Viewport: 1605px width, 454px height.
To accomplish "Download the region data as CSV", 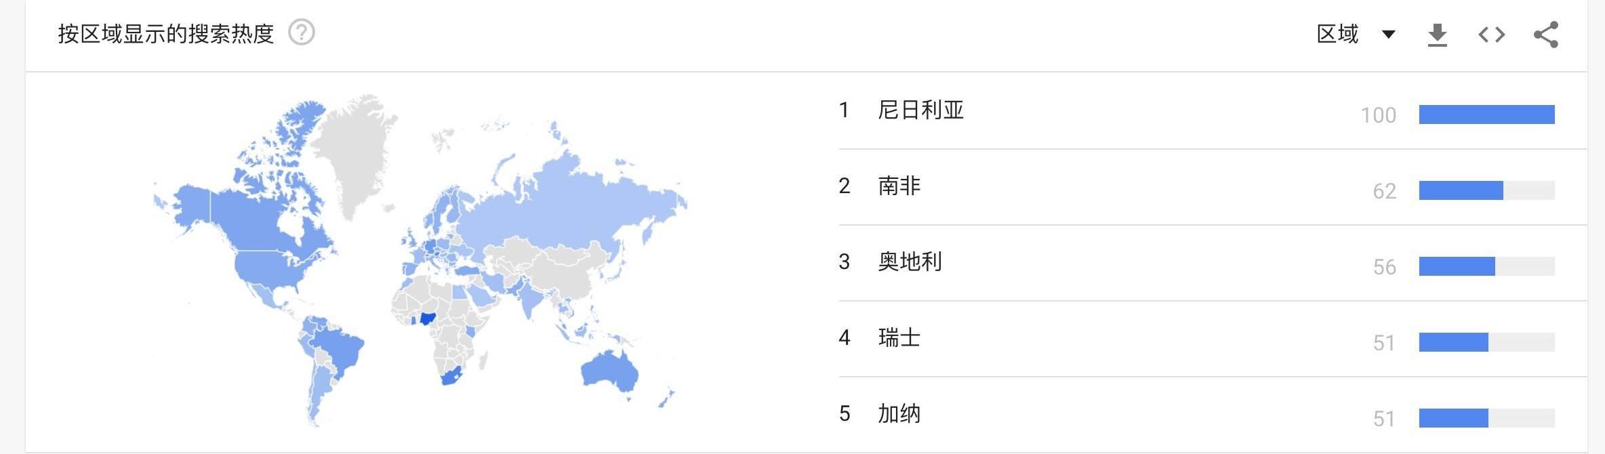I will click(1437, 35).
